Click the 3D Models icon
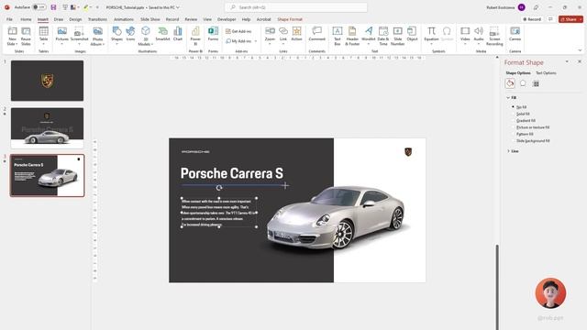Image resolution: width=587 pixels, height=330 pixels. 145,31
